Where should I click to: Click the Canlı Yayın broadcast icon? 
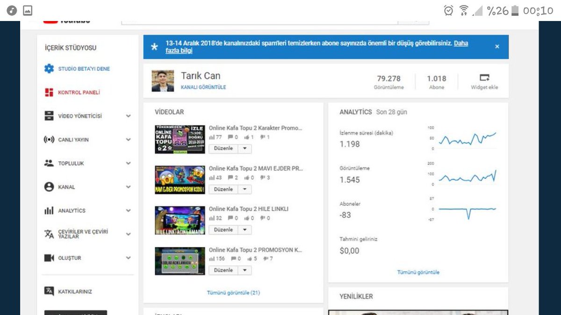[x=49, y=140]
